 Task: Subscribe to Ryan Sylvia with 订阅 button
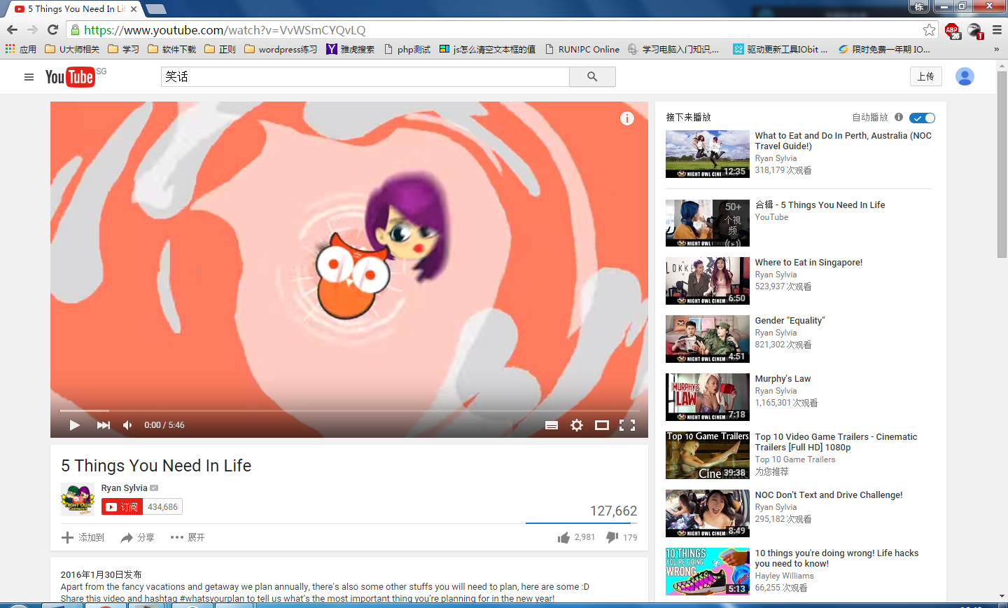(x=122, y=506)
